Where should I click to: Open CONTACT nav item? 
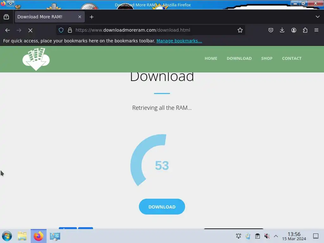[291, 59]
